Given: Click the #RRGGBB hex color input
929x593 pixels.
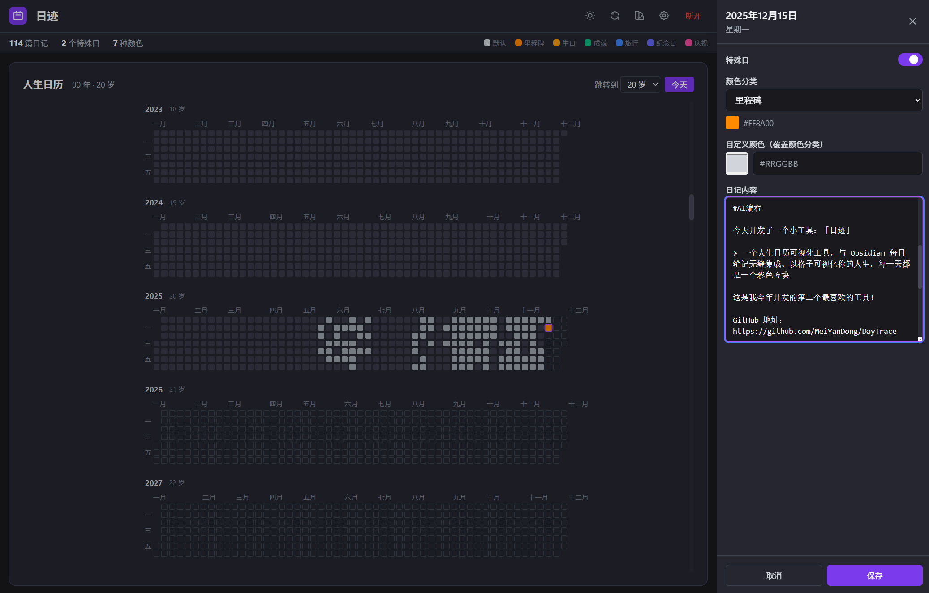Looking at the screenshot, I should [837, 164].
